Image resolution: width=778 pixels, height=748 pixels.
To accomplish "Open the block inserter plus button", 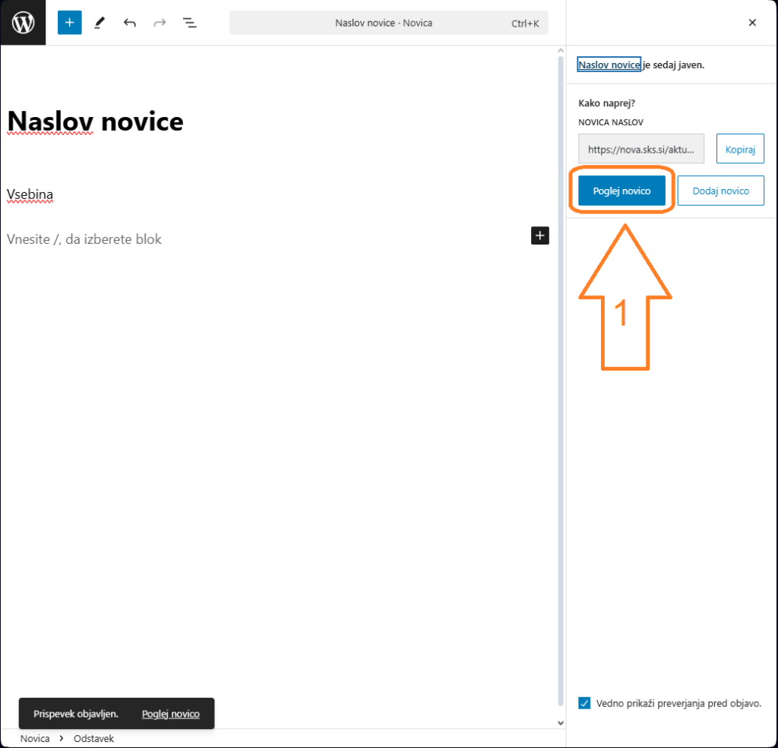I will click(x=69, y=23).
